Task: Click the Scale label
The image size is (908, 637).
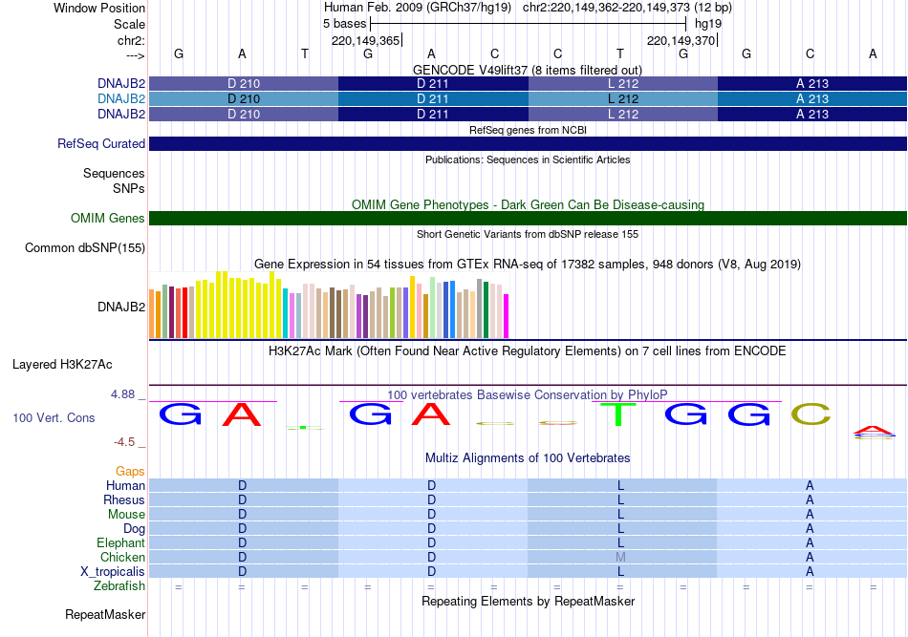Action: (x=129, y=24)
